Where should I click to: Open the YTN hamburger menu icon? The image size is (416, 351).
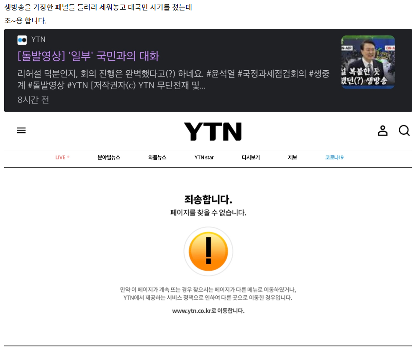click(21, 130)
